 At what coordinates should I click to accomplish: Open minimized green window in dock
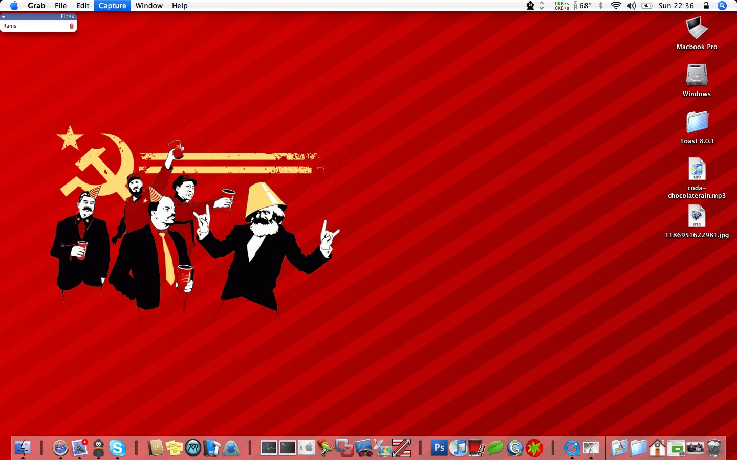coord(676,448)
